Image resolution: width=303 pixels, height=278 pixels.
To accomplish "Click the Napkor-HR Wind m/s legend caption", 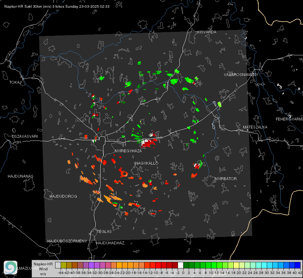I will click(43, 269).
